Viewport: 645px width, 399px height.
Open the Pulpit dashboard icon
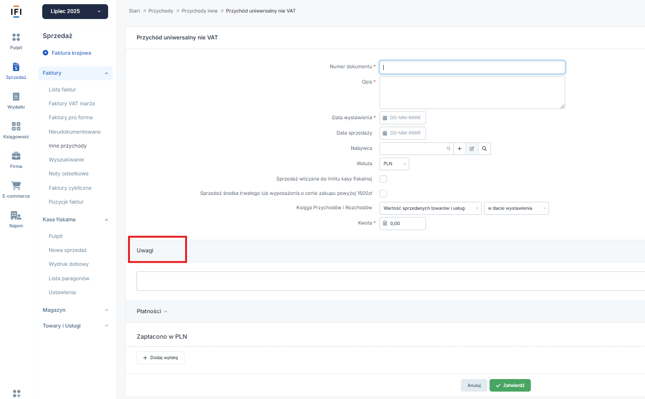click(16, 38)
